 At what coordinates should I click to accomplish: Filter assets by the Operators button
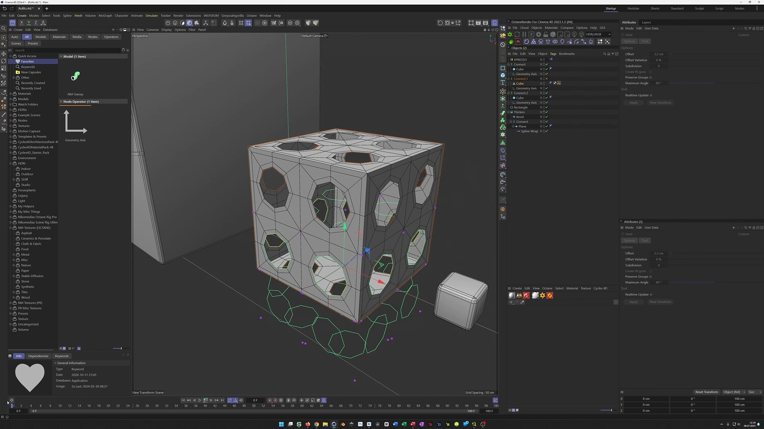click(111, 37)
